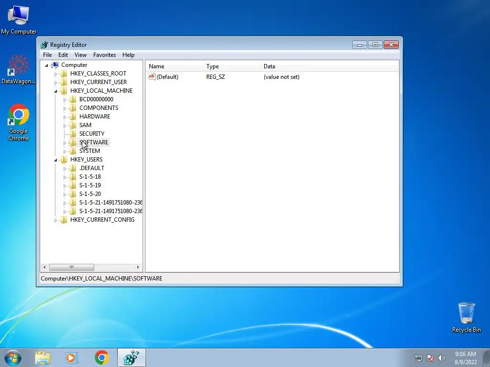The width and height of the screenshot is (490, 367).
Task: Expand HKEY_CLASSES_ROOT key
Action: (x=56, y=74)
